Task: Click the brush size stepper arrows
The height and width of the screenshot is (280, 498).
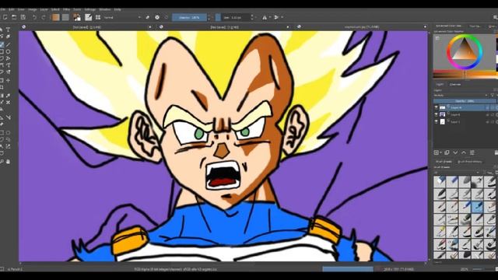Action: [x=252, y=17]
